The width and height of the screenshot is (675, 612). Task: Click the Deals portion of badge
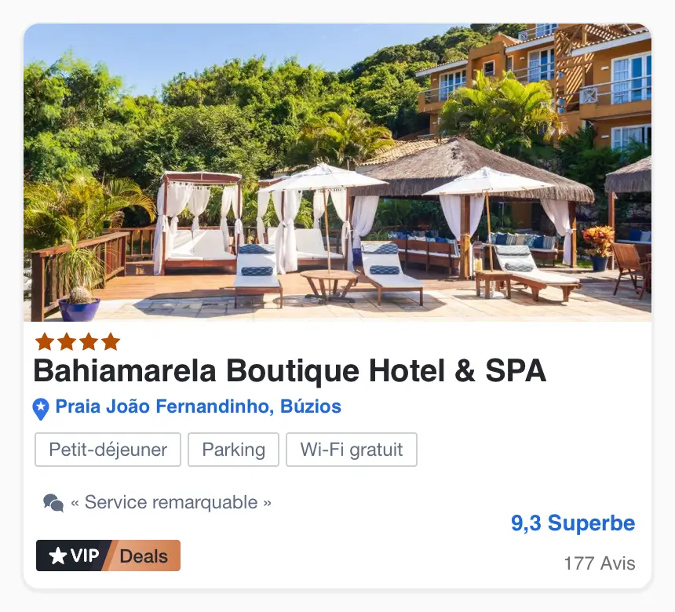point(144,556)
